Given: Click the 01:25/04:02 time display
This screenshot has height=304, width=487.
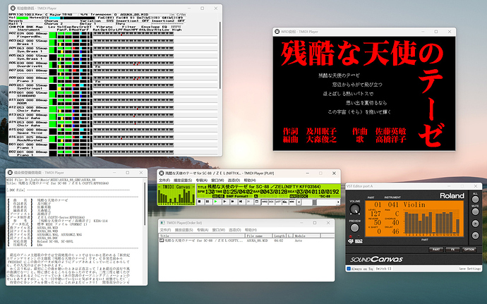Looking at the screenshot, I should 238,192.
